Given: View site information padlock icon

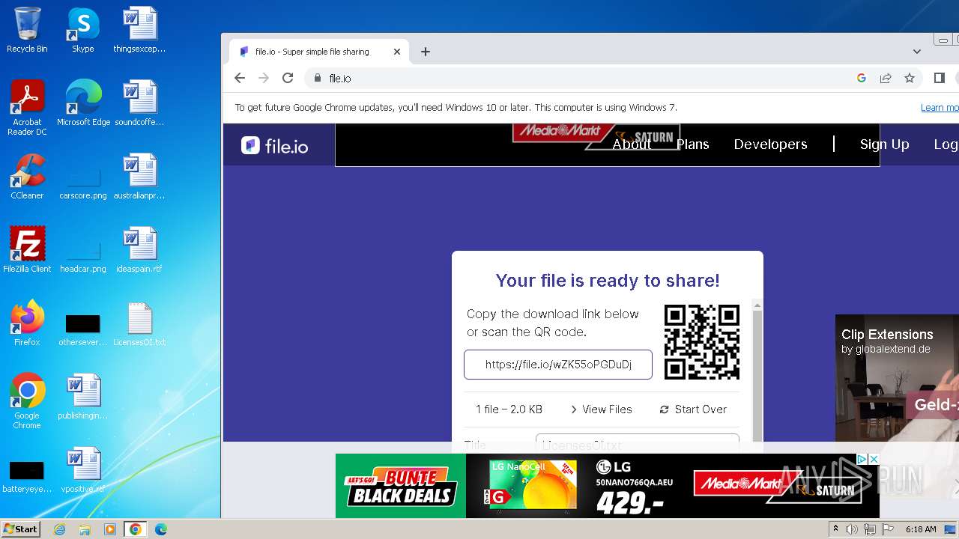Looking at the screenshot, I should pyautogui.click(x=318, y=78).
